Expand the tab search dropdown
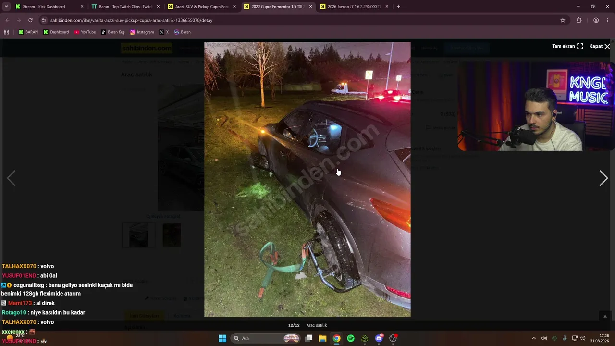The width and height of the screenshot is (615, 346). tap(6, 7)
